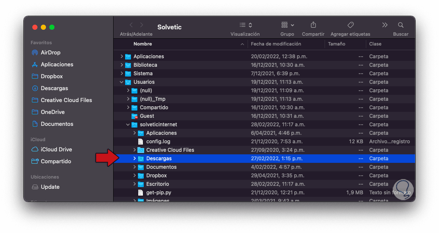
Task: Click the Share toolbar icon
Action: [x=313, y=25]
